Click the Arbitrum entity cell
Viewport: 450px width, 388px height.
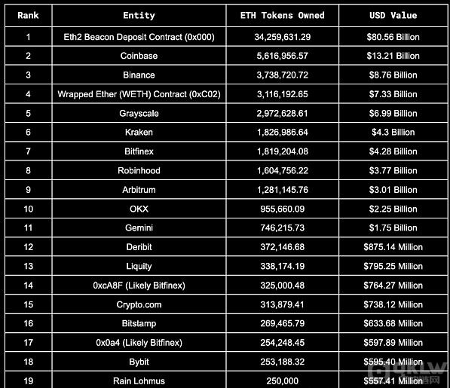139,190
